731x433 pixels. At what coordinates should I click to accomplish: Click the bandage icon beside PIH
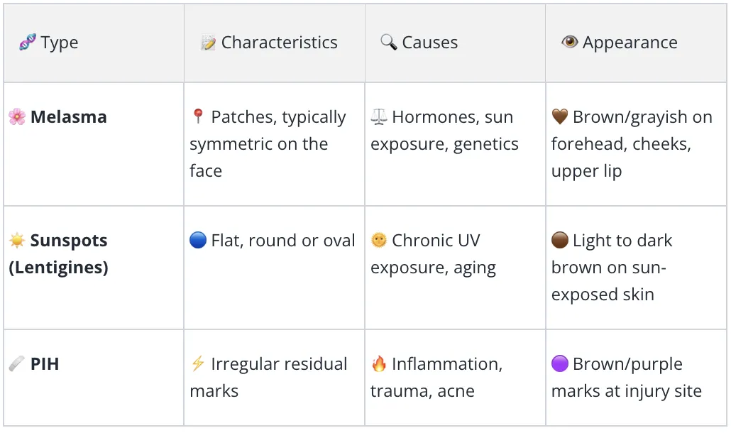point(17,363)
